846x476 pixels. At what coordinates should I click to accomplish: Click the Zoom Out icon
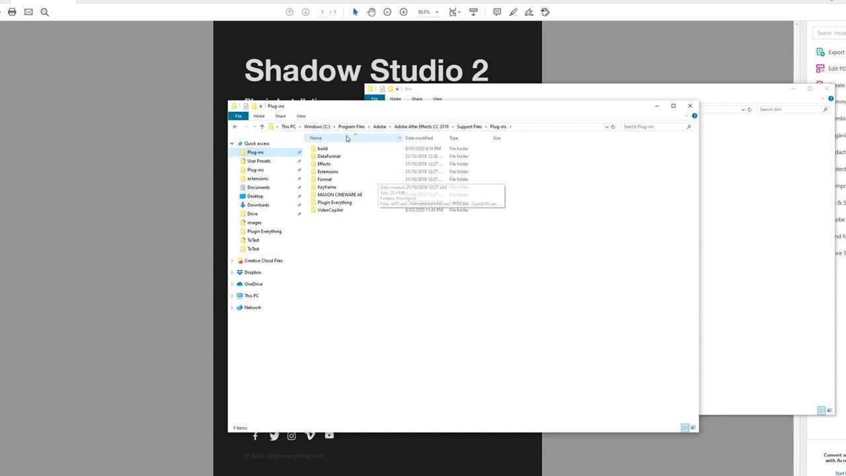coord(387,12)
